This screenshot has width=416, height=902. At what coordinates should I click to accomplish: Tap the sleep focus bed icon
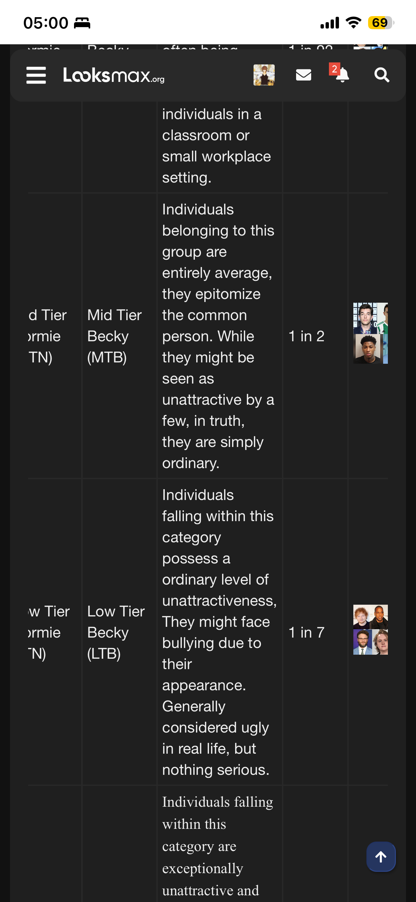(x=82, y=23)
